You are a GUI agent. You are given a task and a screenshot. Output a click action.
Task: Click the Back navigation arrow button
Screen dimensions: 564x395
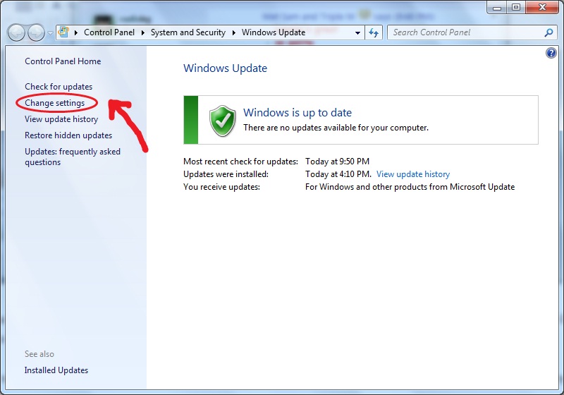click(x=16, y=32)
